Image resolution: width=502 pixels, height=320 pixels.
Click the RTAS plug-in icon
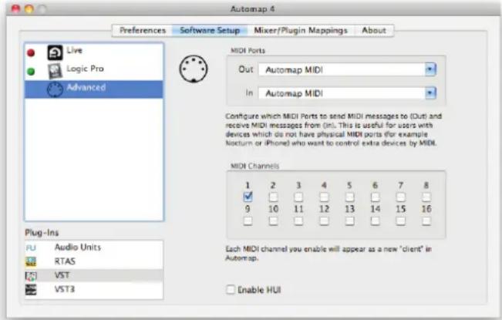(x=31, y=261)
